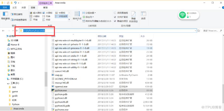Toggle the 预览窗格 preview pane

point(17,14)
